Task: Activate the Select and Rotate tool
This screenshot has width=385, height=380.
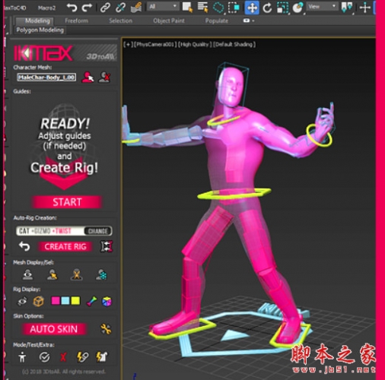Action: (x=267, y=8)
